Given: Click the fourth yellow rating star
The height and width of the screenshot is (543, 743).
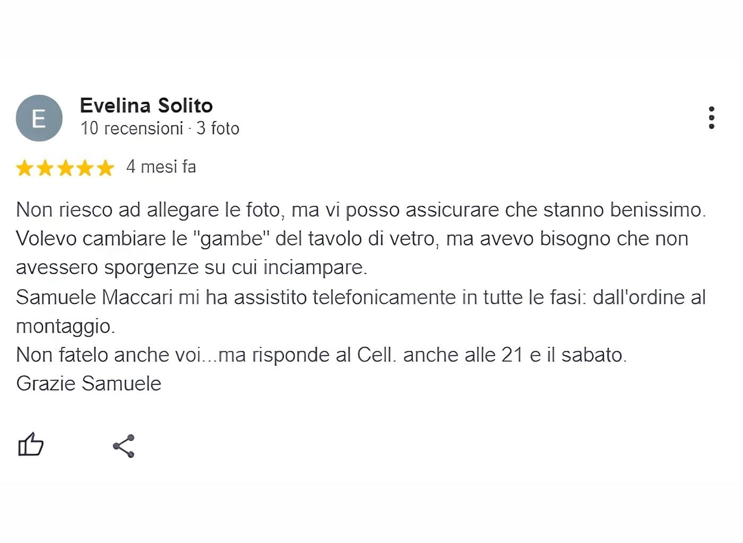Looking at the screenshot, I should (85, 168).
